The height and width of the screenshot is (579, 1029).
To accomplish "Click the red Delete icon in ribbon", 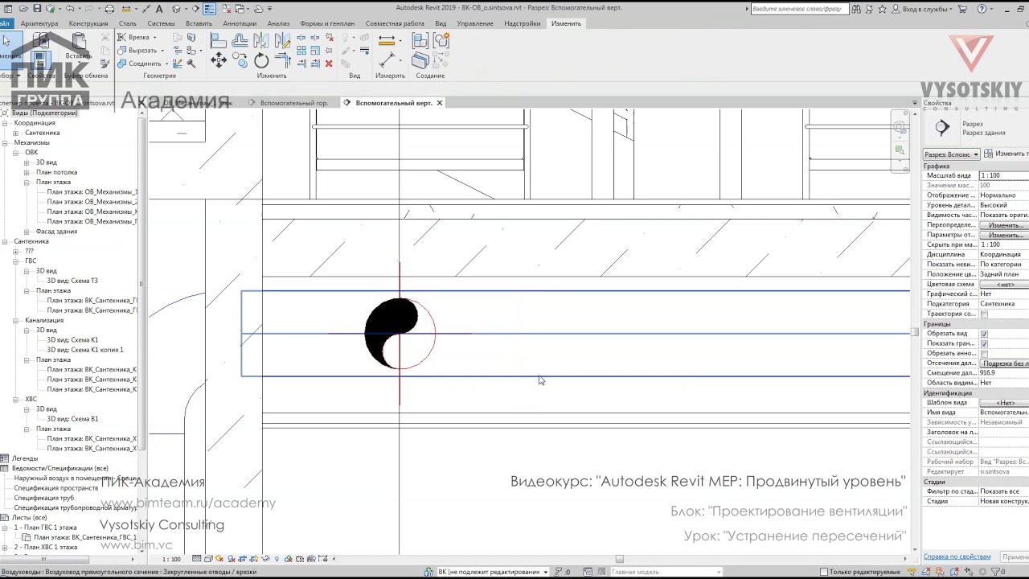I will pos(328,64).
